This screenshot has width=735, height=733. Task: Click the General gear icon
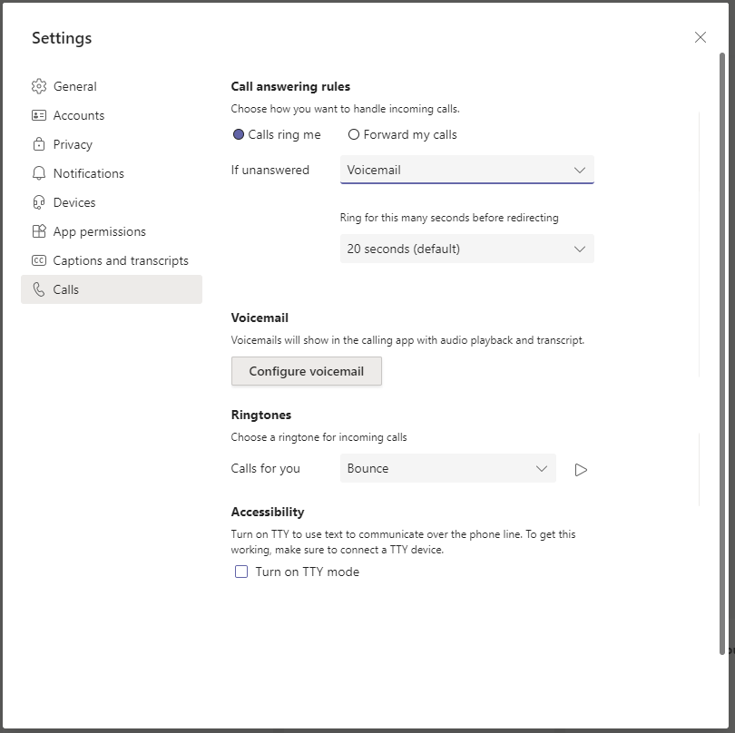39,86
